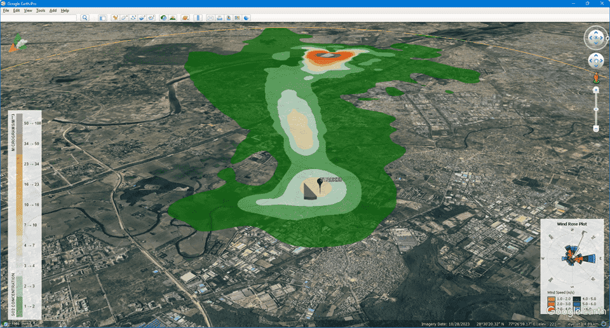The width and height of the screenshot is (610, 328).
Task: Move down with pan joystick arrow
Action: point(596,65)
